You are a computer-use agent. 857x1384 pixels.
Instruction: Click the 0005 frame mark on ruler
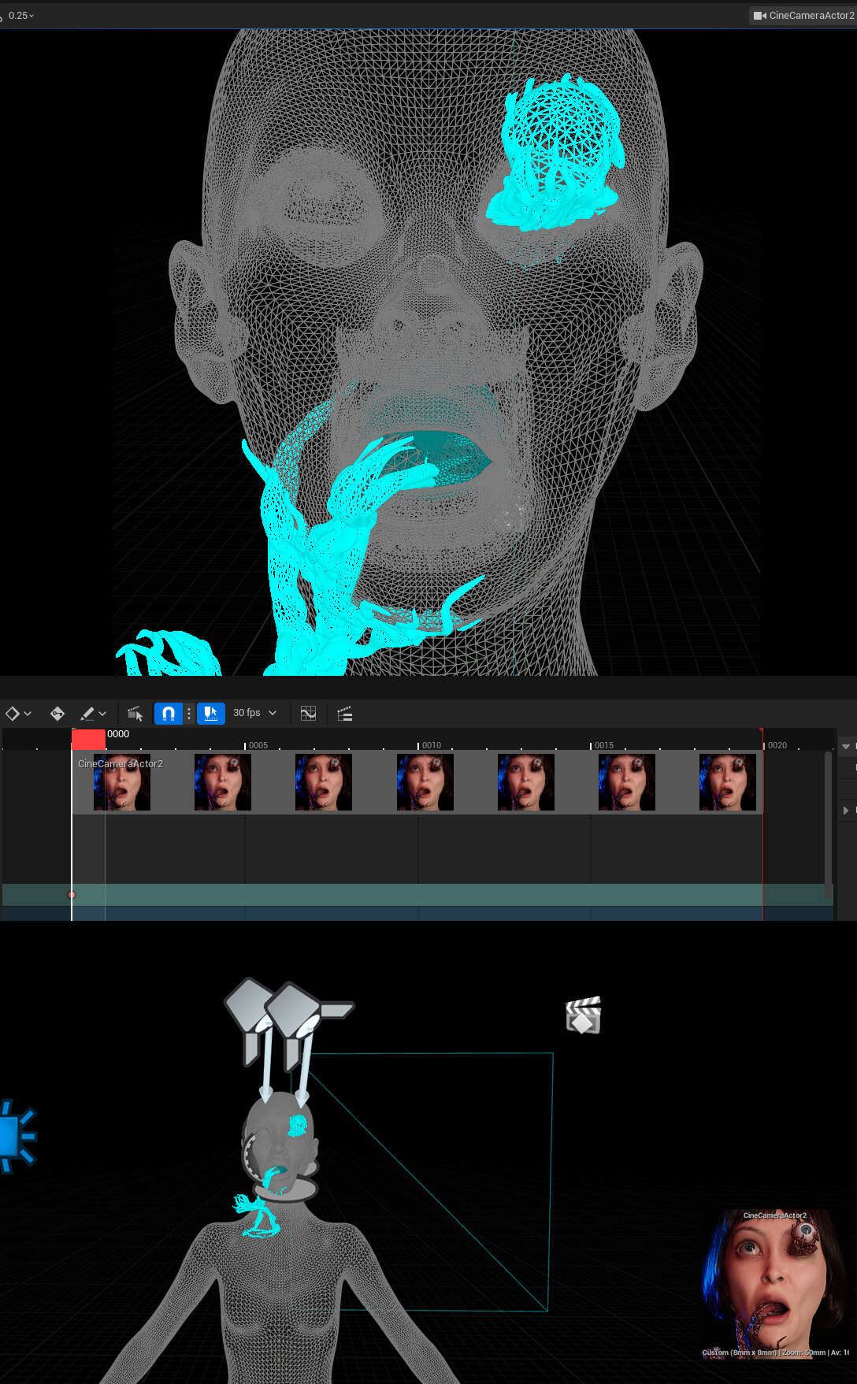(258, 745)
